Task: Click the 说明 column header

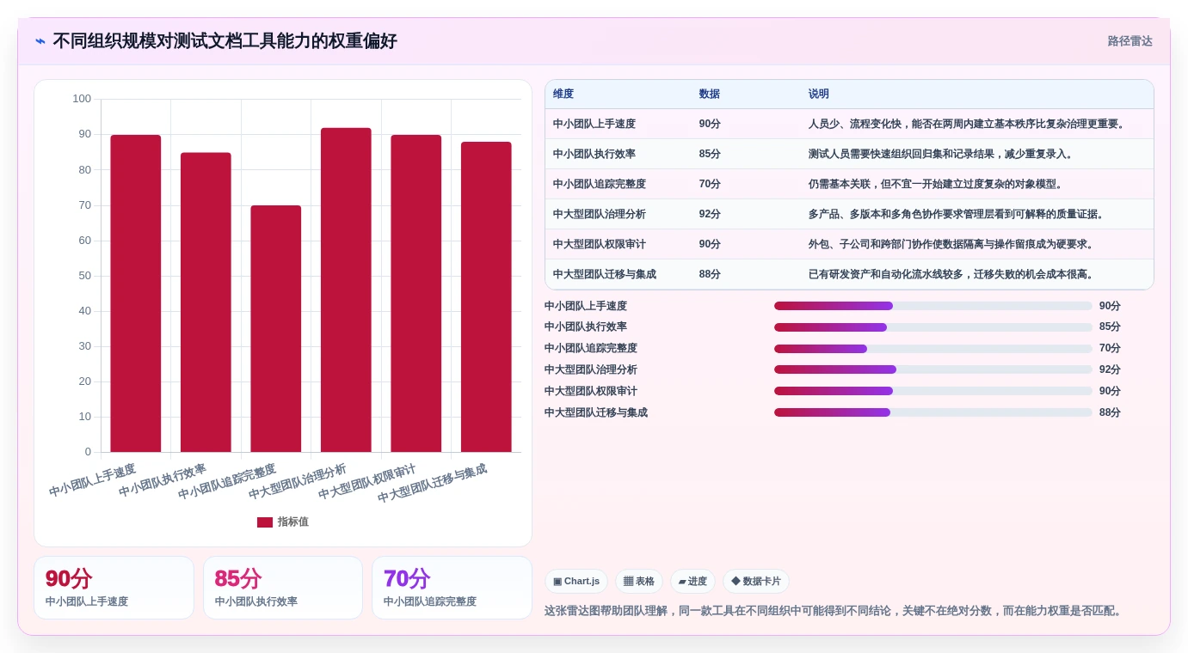Action: click(819, 94)
